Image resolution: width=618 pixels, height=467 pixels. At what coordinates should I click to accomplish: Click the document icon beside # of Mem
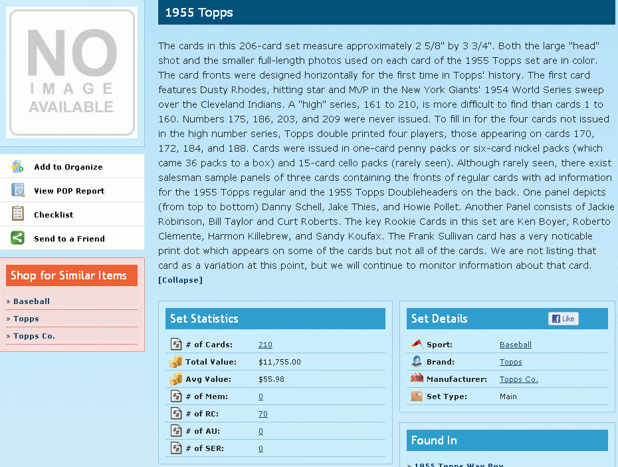[x=176, y=396]
